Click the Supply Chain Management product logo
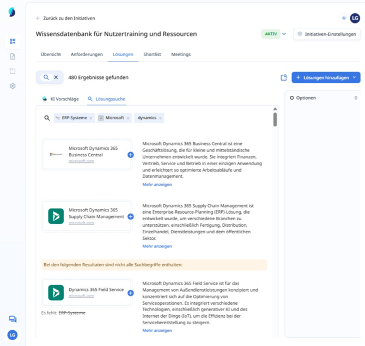The image size is (365, 346). coord(56,216)
